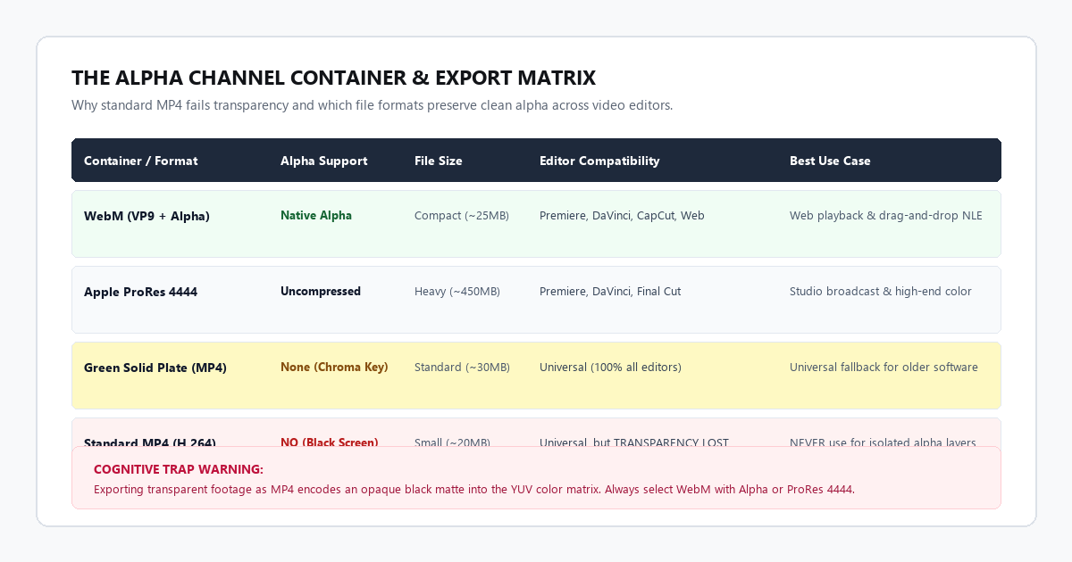Click the 'Alpha Support' column header

(323, 161)
